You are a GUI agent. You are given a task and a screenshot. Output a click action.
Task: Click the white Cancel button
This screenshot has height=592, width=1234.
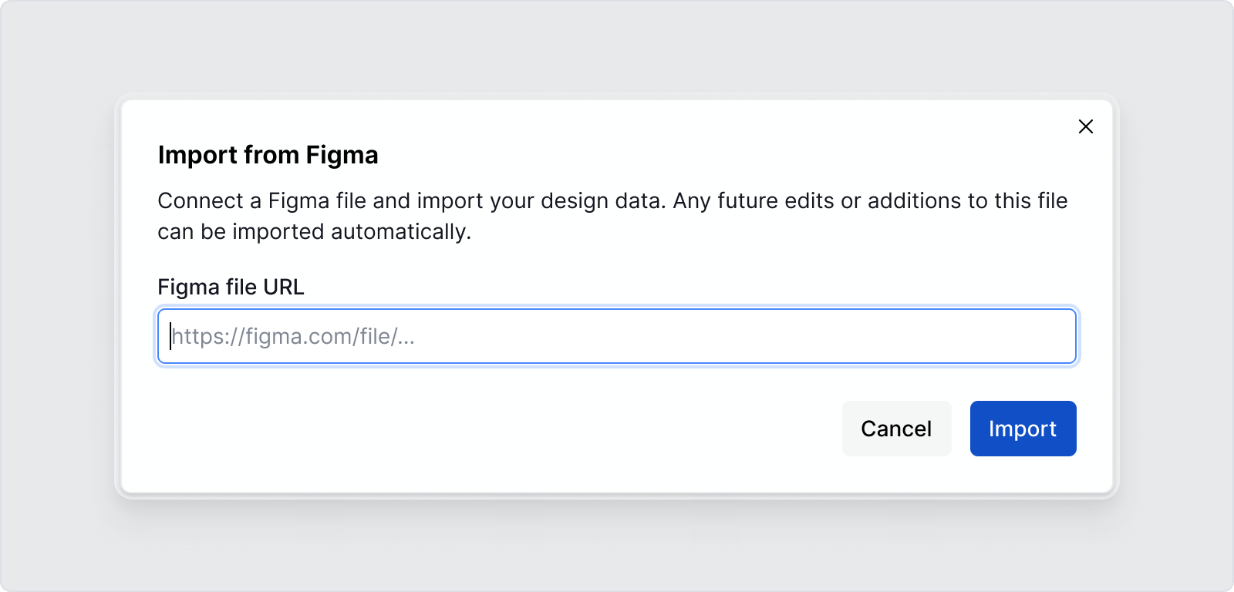point(896,429)
